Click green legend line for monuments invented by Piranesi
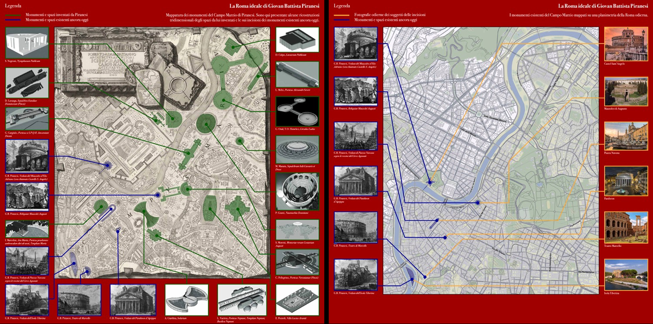The width and height of the screenshot is (653, 324). pyautogui.click(x=13, y=15)
